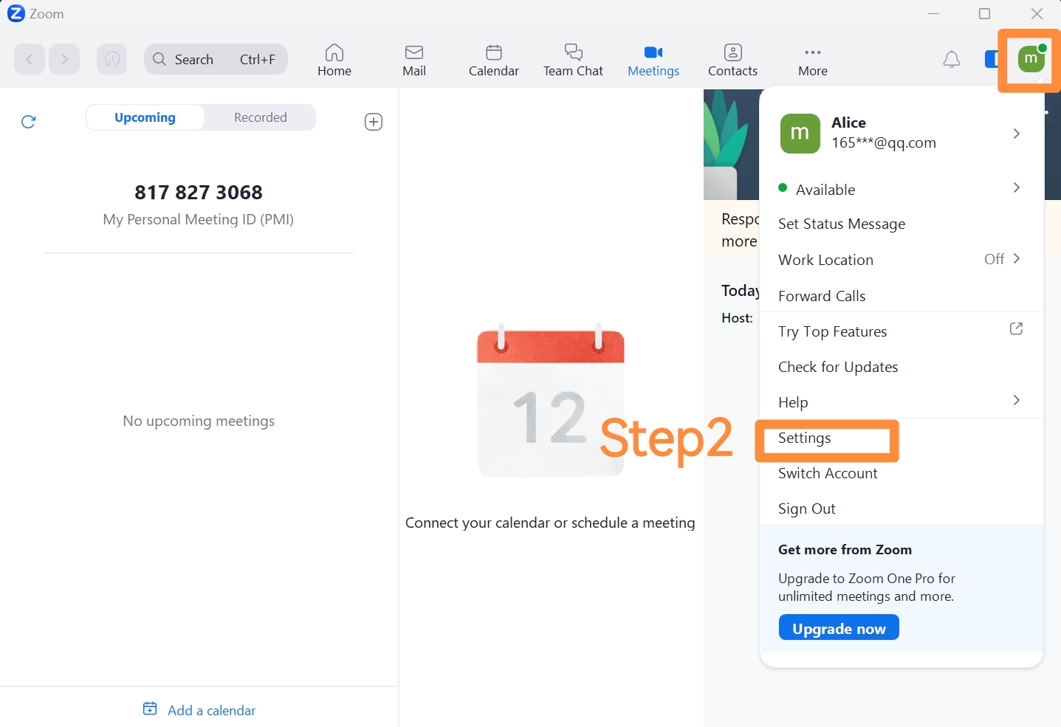Click the plus icon to schedule meeting

tap(374, 122)
